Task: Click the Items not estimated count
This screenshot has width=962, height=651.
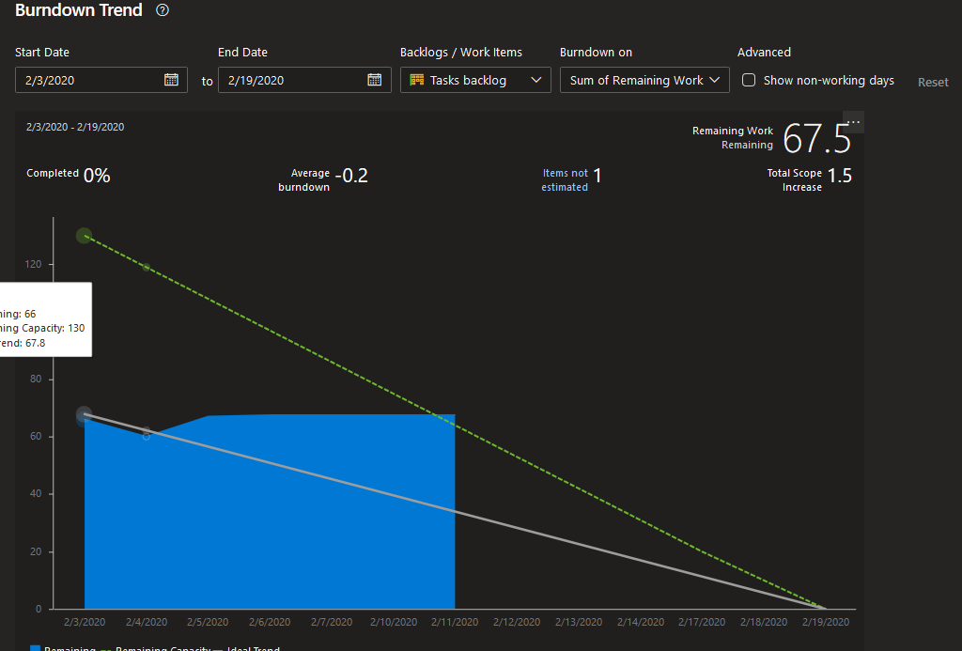Action: click(597, 174)
